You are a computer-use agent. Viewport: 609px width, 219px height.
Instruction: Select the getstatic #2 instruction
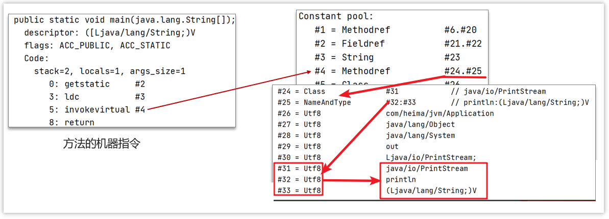click(97, 84)
